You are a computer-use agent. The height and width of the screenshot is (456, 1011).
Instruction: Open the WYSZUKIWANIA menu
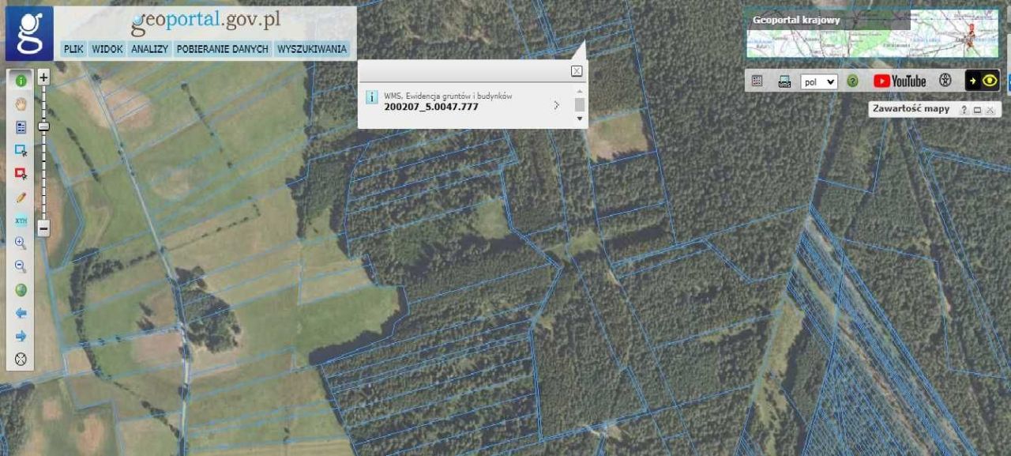pos(312,49)
